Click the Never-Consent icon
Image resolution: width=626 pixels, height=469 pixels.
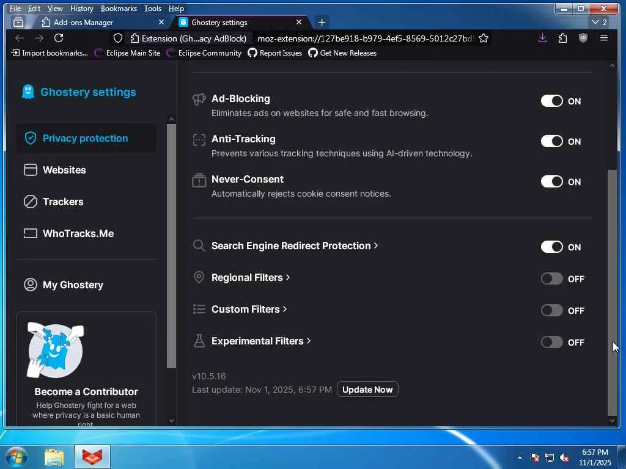pyautogui.click(x=199, y=180)
